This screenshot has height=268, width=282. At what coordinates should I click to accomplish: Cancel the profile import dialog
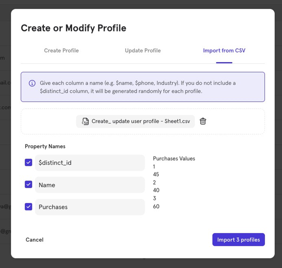point(34,240)
